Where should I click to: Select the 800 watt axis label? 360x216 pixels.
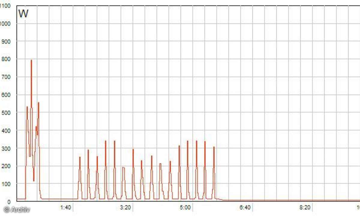pos(6,59)
